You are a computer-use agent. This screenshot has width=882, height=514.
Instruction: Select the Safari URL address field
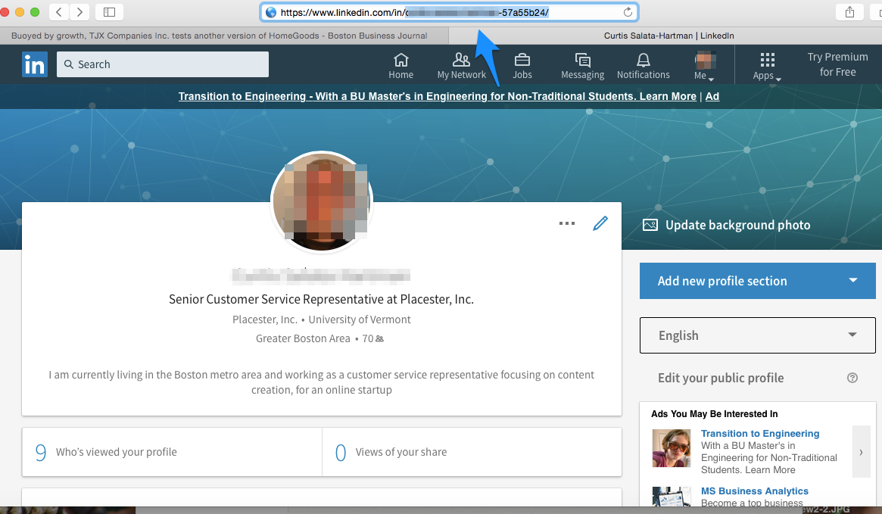coord(449,12)
